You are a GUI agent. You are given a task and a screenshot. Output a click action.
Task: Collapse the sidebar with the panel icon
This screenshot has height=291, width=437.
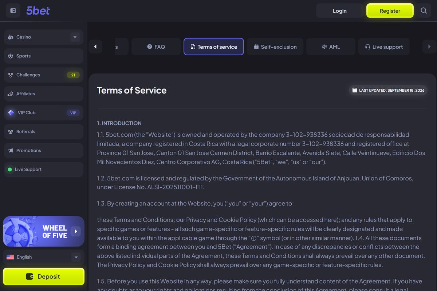[x=13, y=11]
